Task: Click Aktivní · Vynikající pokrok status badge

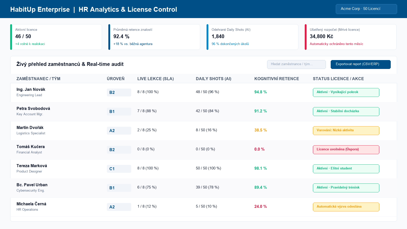Action: [346, 92]
